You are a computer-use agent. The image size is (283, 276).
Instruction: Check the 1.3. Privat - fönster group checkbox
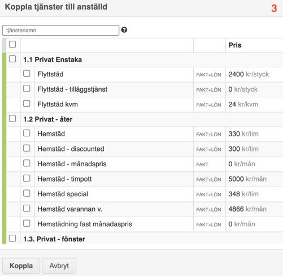pyautogui.click(x=12, y=238)
